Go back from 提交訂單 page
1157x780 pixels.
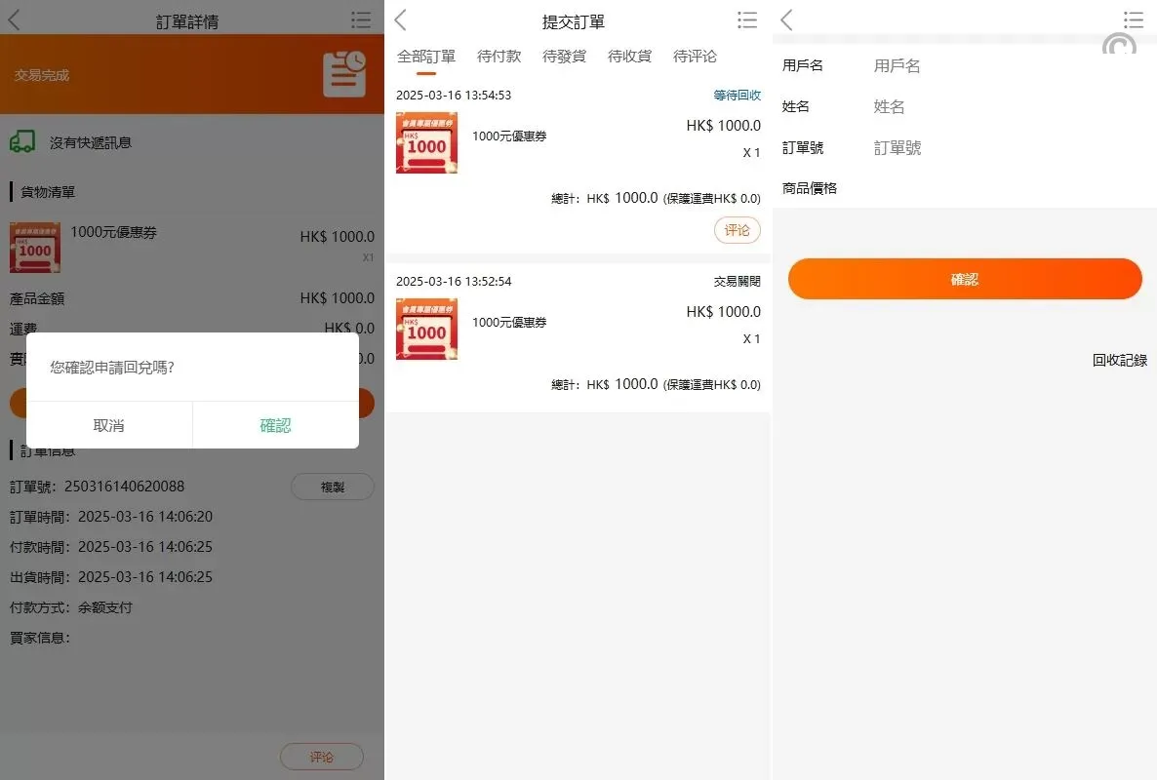tap(400, 20)
